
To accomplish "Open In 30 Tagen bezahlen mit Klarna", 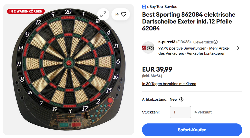I will pos(169,84).
